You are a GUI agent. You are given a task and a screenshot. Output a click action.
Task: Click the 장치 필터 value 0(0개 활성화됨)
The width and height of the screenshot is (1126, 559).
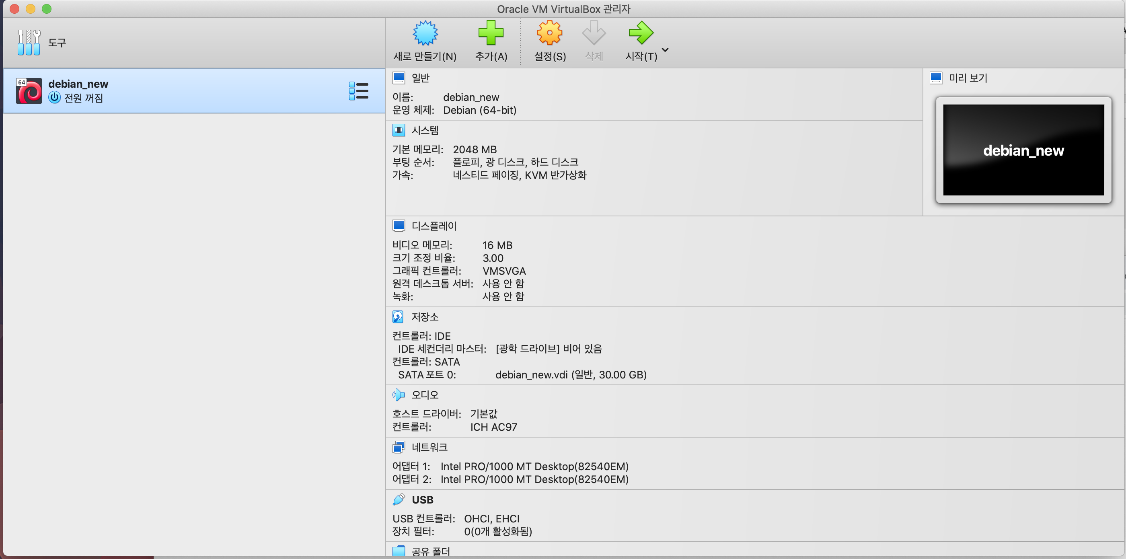pos(498,532)
